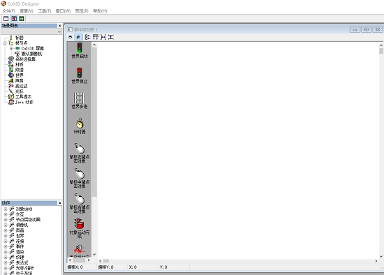This screenshot has width=384, height=275.
Task: Select the right mouse click object event
Action: pyautogui.click(x=80, y=203)
